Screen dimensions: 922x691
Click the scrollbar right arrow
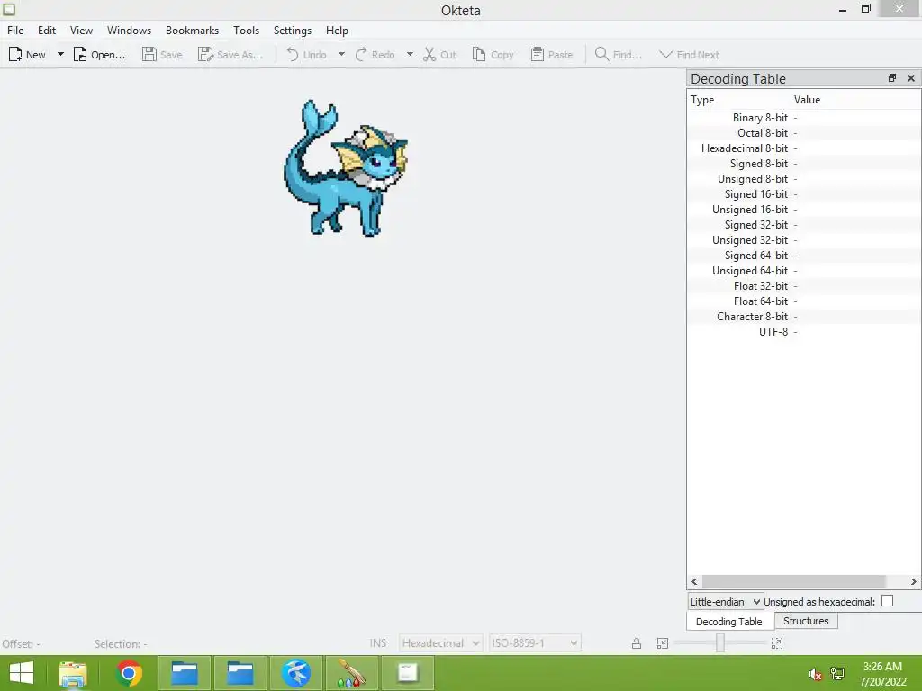point(913,582)
